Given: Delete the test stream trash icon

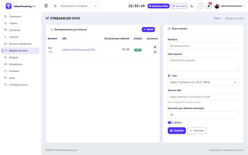Looking at the screenshot, I should coord(155,52).
